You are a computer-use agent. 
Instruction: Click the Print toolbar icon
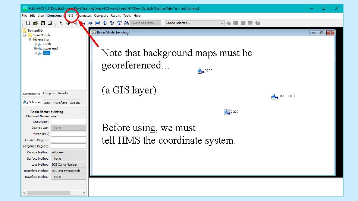[x=50, y=23]
